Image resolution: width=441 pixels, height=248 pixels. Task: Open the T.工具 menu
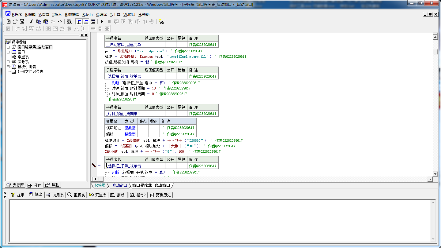coord(115,14)
